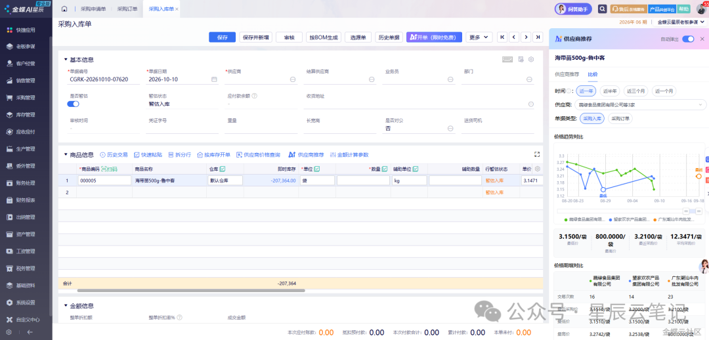709x340 pixels.
Task: Open the table column settings gear
Action: tap(538, 169)
